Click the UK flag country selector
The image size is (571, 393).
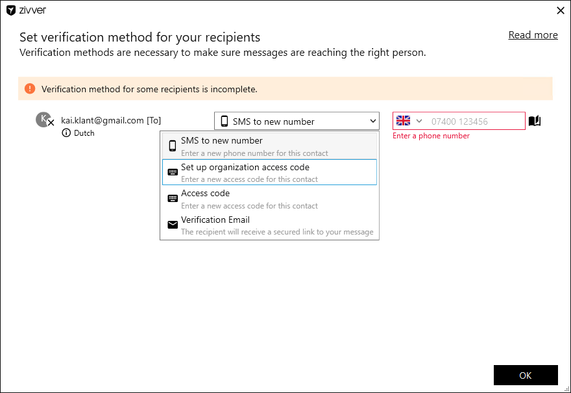pos(404,121)
